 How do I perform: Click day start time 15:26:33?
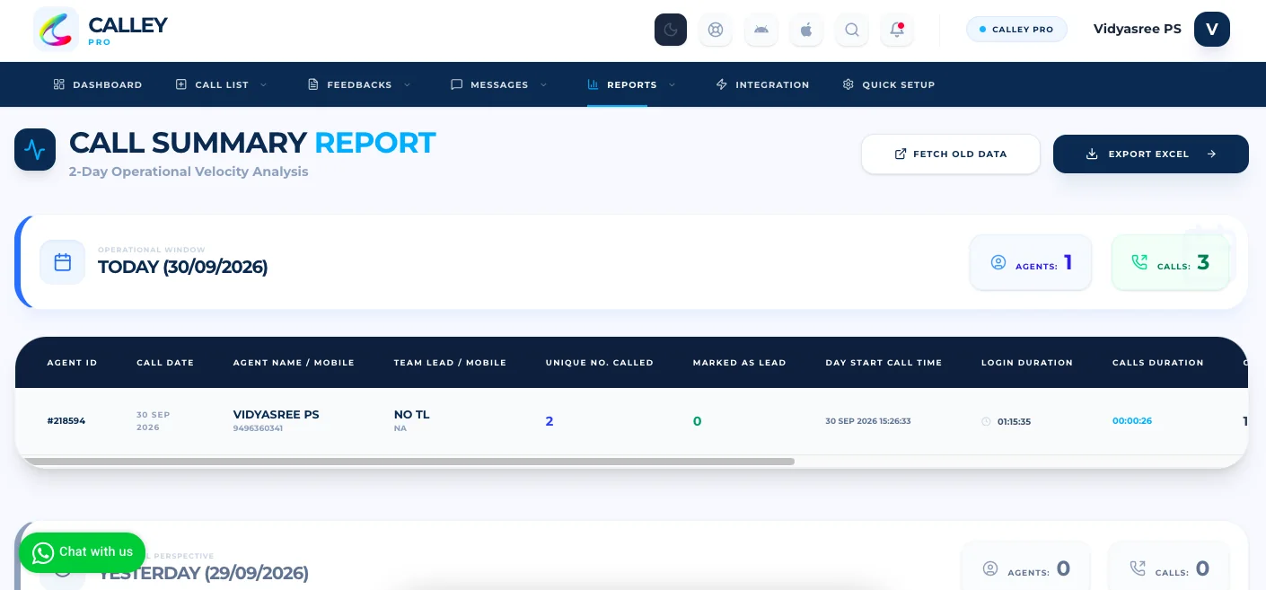868,420
